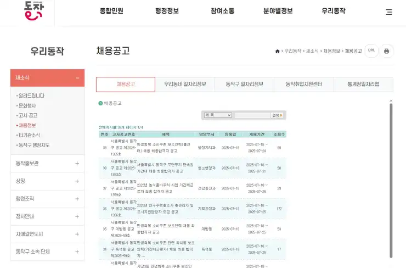Viewport: 406px width, 268px height.
Task: Open 동작구 행정지도 in sidebar
Action: click(x=34, y=145)
